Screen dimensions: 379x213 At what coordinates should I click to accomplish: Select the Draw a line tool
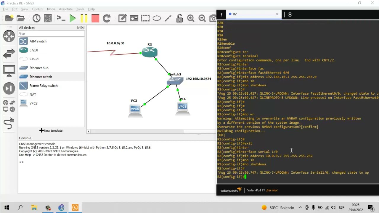[168, 18]
